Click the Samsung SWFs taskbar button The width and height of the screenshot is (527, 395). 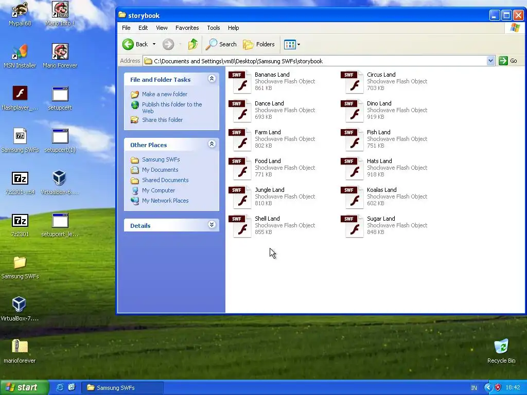[x=122, y=388]
